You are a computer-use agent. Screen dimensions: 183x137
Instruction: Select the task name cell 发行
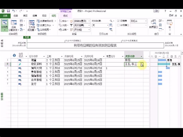pos(37,84)
